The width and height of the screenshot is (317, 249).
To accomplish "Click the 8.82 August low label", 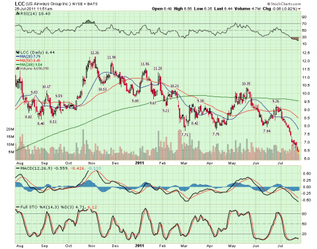I will click(28, 117).
